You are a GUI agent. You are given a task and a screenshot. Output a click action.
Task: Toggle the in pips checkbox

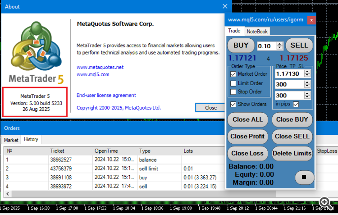pyautogui.click(x=296, y=105)
